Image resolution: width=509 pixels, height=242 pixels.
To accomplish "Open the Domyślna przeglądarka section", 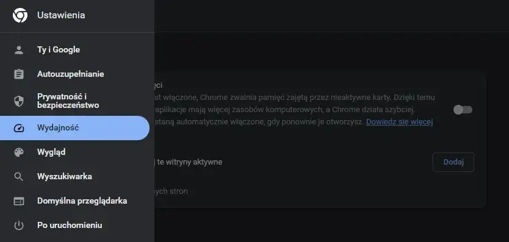I will [x=74, y=201].
